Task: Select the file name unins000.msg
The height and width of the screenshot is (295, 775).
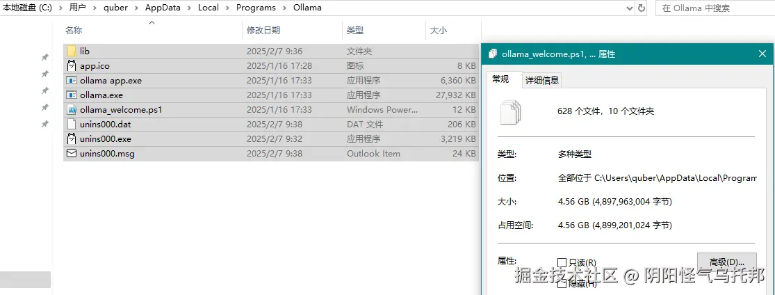Action: point(107,154)
